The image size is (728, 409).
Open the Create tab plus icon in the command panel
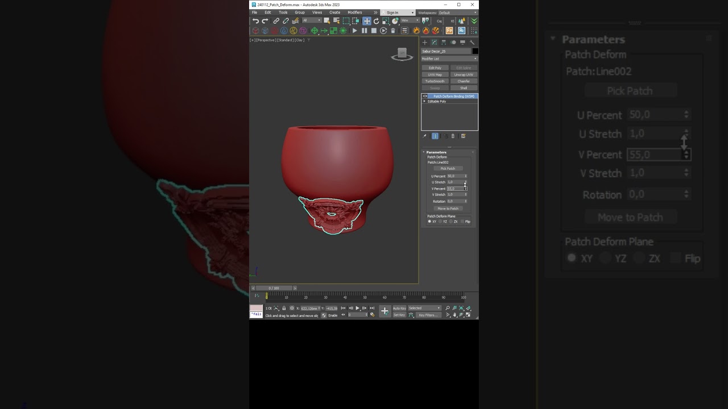click(x=424, y=42)
